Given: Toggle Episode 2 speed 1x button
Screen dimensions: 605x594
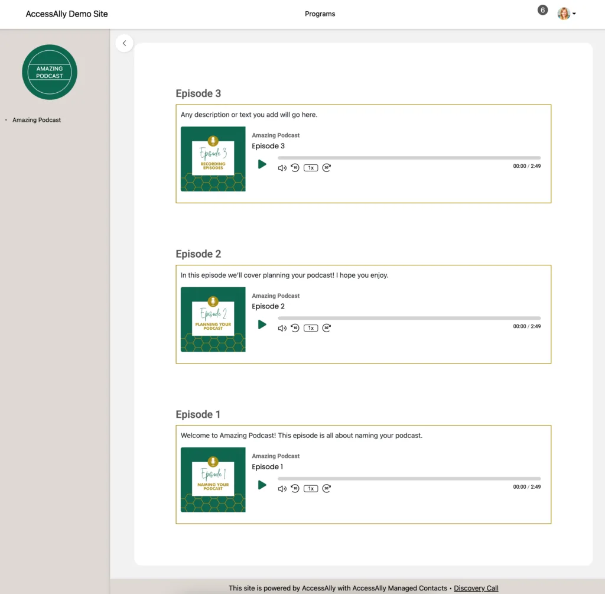Looking at the screenshot, I should (x=311, y=328).
